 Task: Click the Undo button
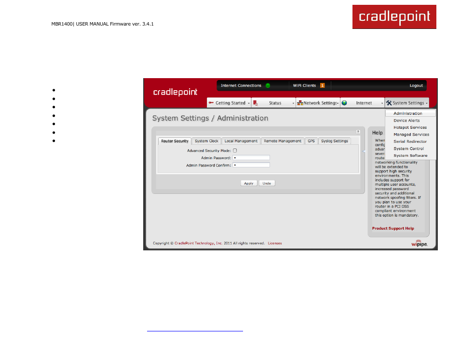267,183
